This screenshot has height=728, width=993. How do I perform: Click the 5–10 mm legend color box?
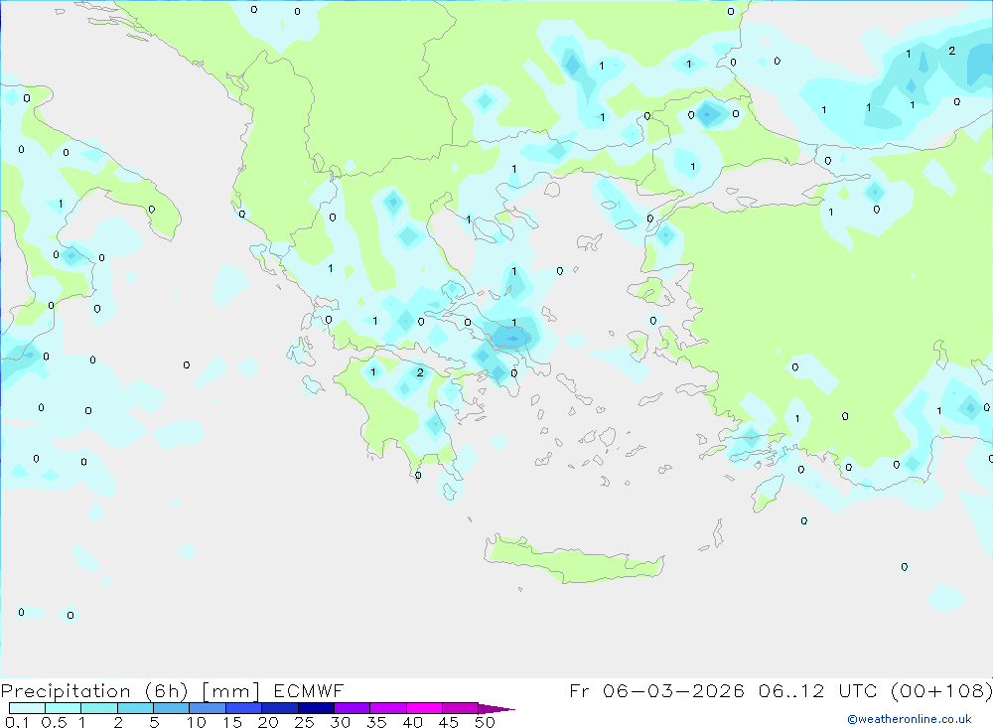tap(172, 708)
